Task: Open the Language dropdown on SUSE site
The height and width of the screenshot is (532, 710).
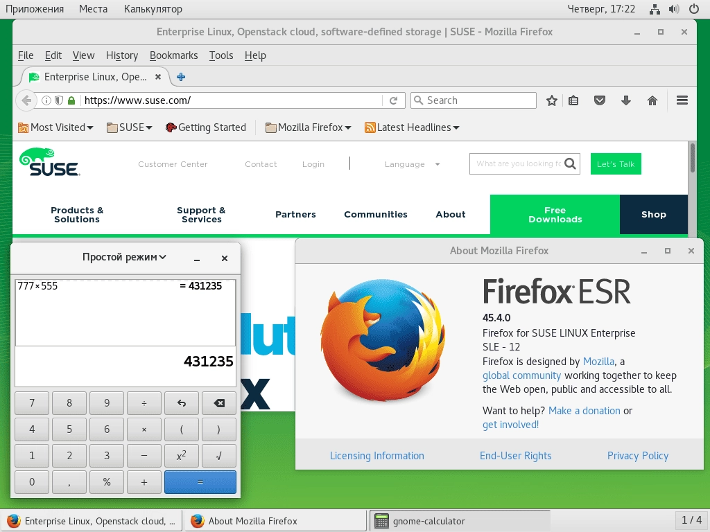Action: 412,164
